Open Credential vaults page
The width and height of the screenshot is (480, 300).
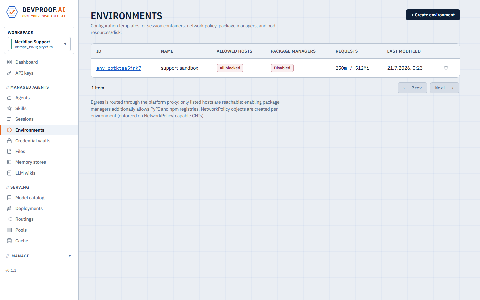[39, 141]
